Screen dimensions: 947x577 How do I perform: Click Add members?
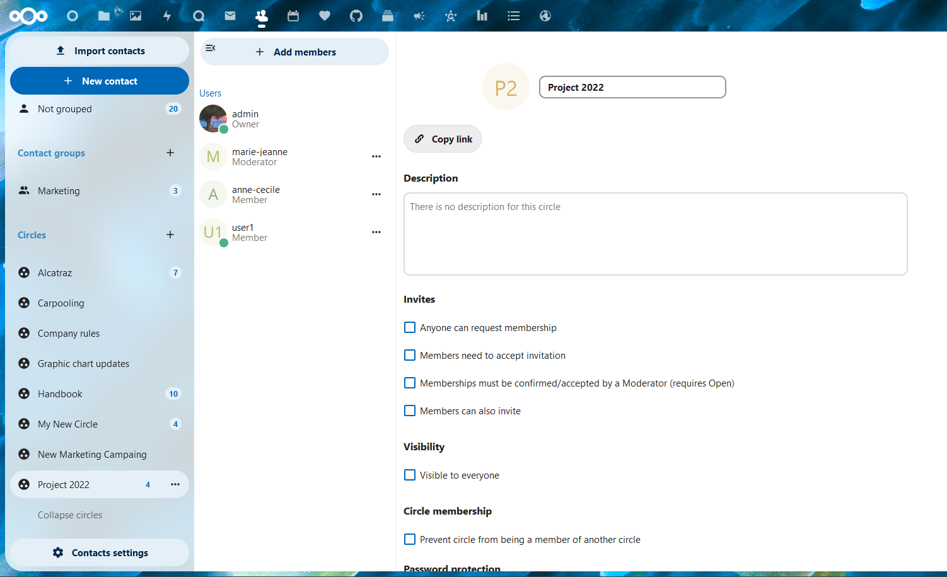296,52
